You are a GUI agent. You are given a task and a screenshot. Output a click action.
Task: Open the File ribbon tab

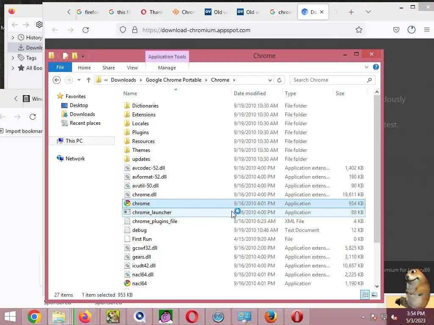coord(60,67)
